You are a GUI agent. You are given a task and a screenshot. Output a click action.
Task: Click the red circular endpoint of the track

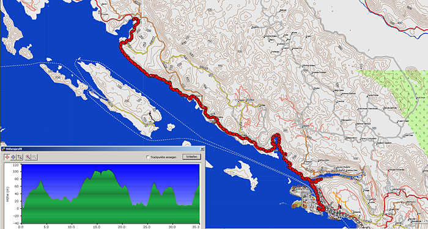[x=321, y=209]
